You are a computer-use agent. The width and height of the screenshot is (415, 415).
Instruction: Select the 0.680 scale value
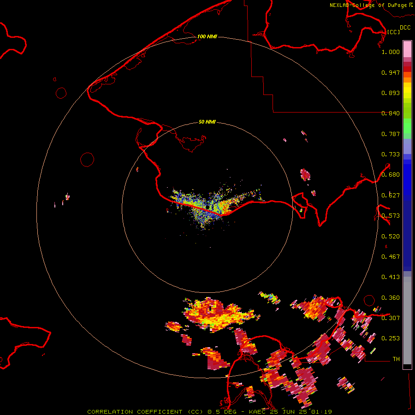tap(391, 175)
